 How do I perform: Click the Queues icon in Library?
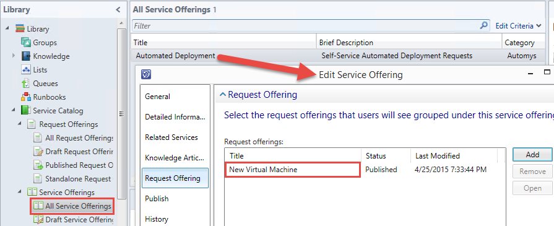tap(26, 84)
